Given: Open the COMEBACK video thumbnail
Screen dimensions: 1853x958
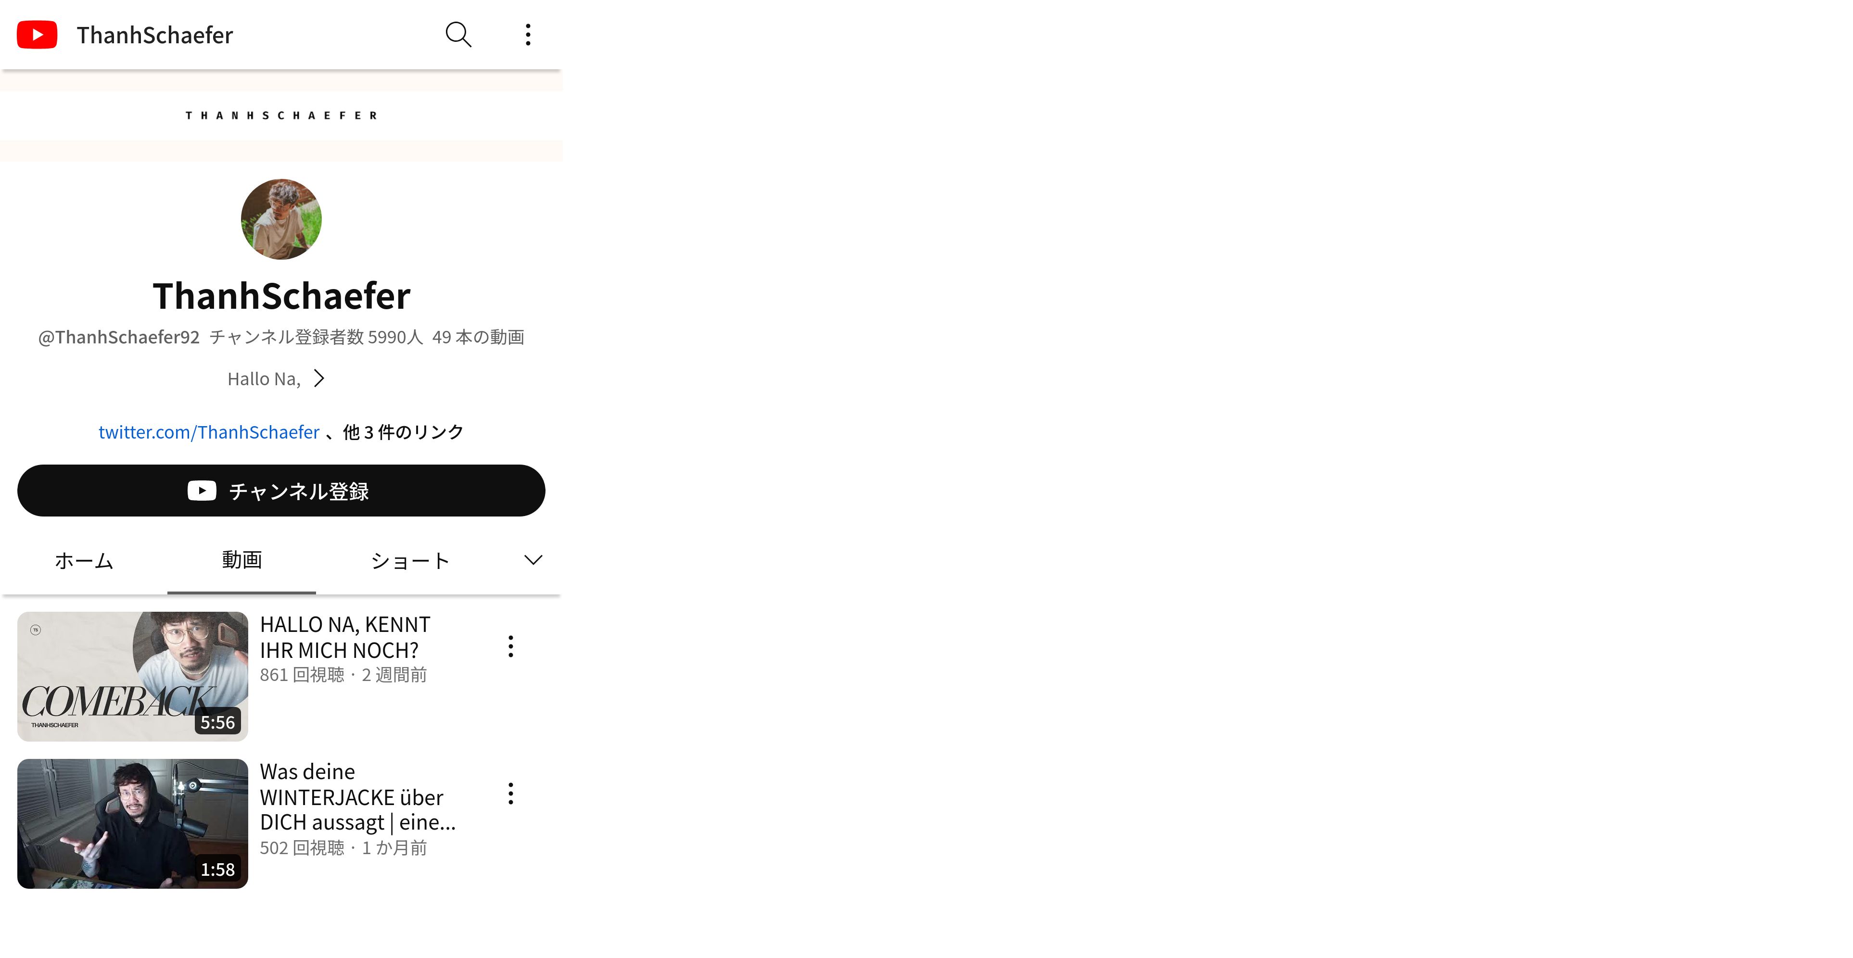Looking at the screenshot, I should tap(132, 676).
